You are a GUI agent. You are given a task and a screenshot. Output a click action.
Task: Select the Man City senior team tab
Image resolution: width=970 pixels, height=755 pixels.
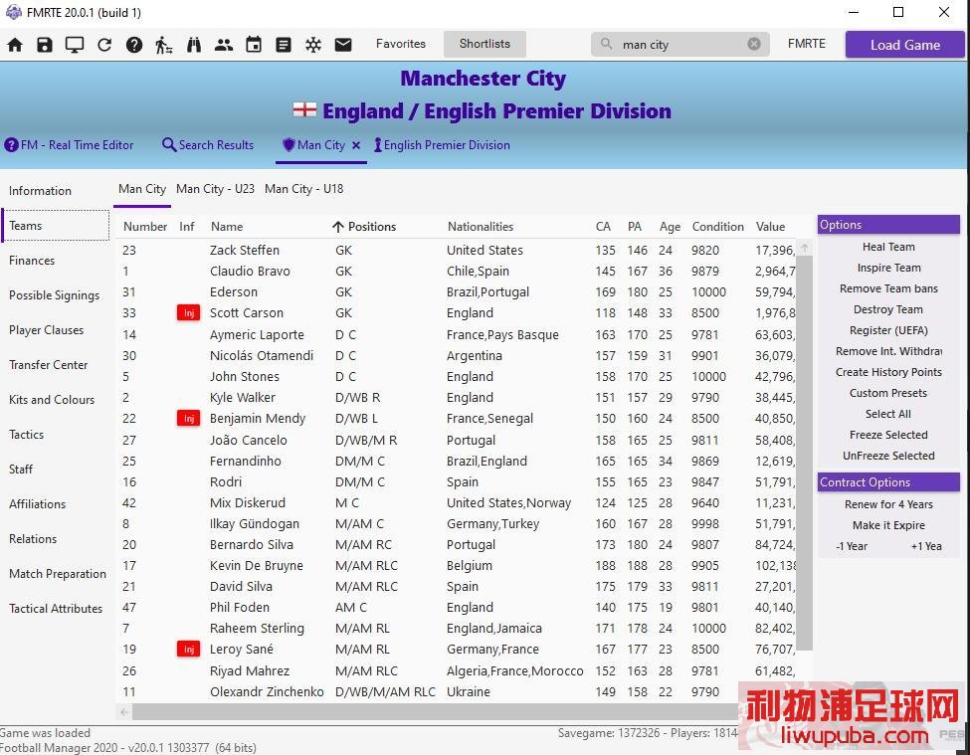[142, 189]
